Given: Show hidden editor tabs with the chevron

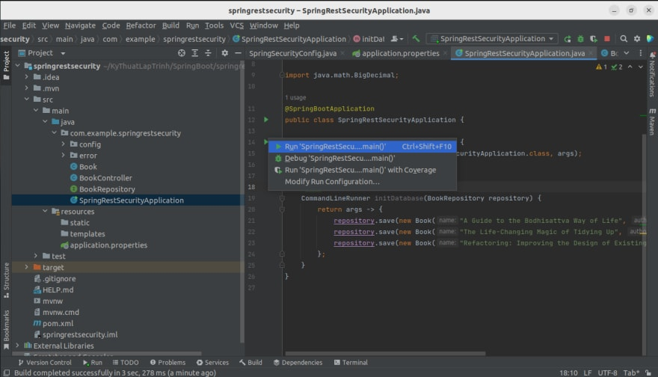Looking at the screenshot, I should pyautogui.click(x=626, y=53).
